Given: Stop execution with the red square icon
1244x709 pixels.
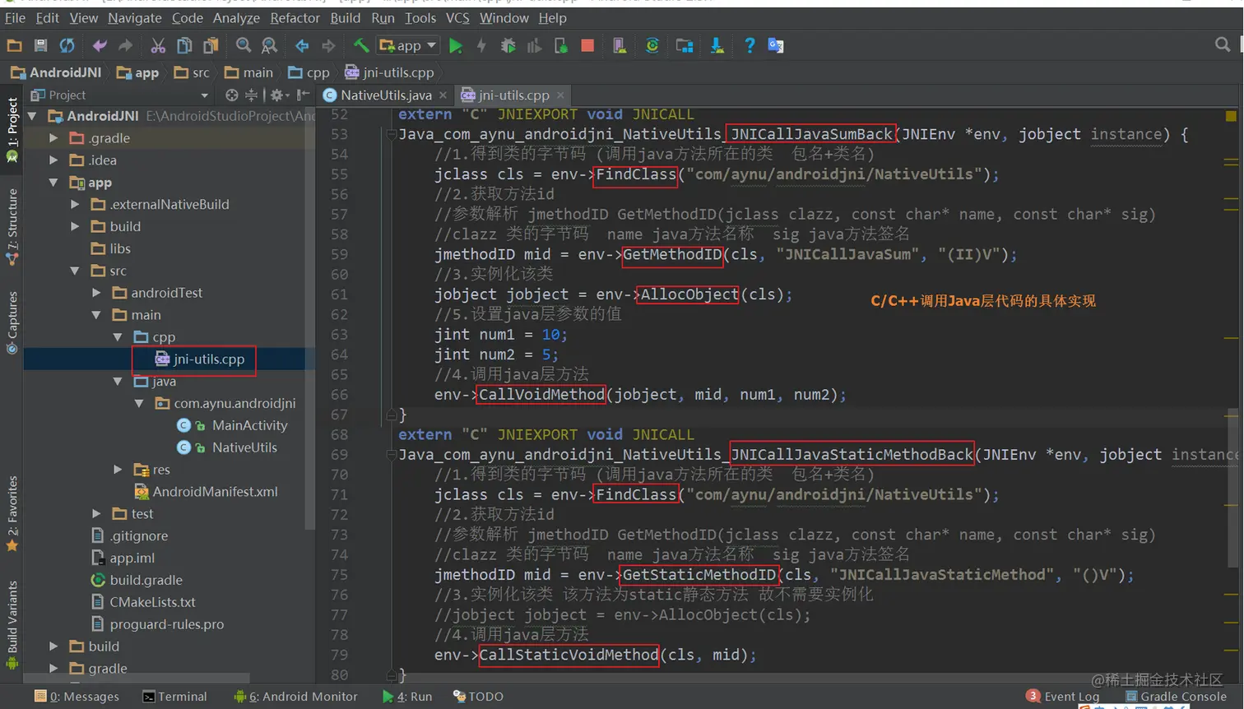Looking at the screenshot, I should pos(587,46).
